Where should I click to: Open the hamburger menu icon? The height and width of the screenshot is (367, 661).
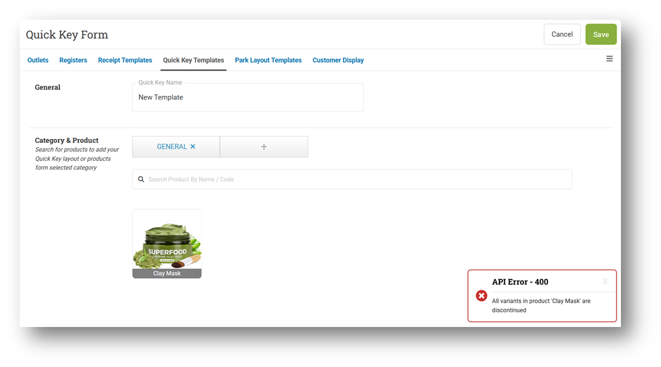(609, 59)
